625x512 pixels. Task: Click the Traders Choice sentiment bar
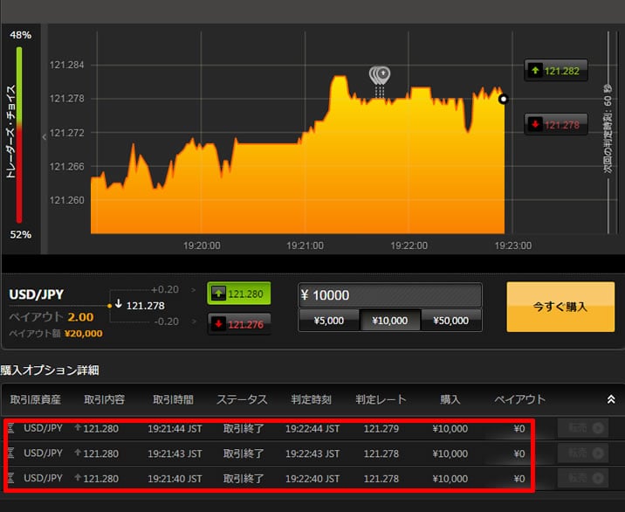[18, 135]
